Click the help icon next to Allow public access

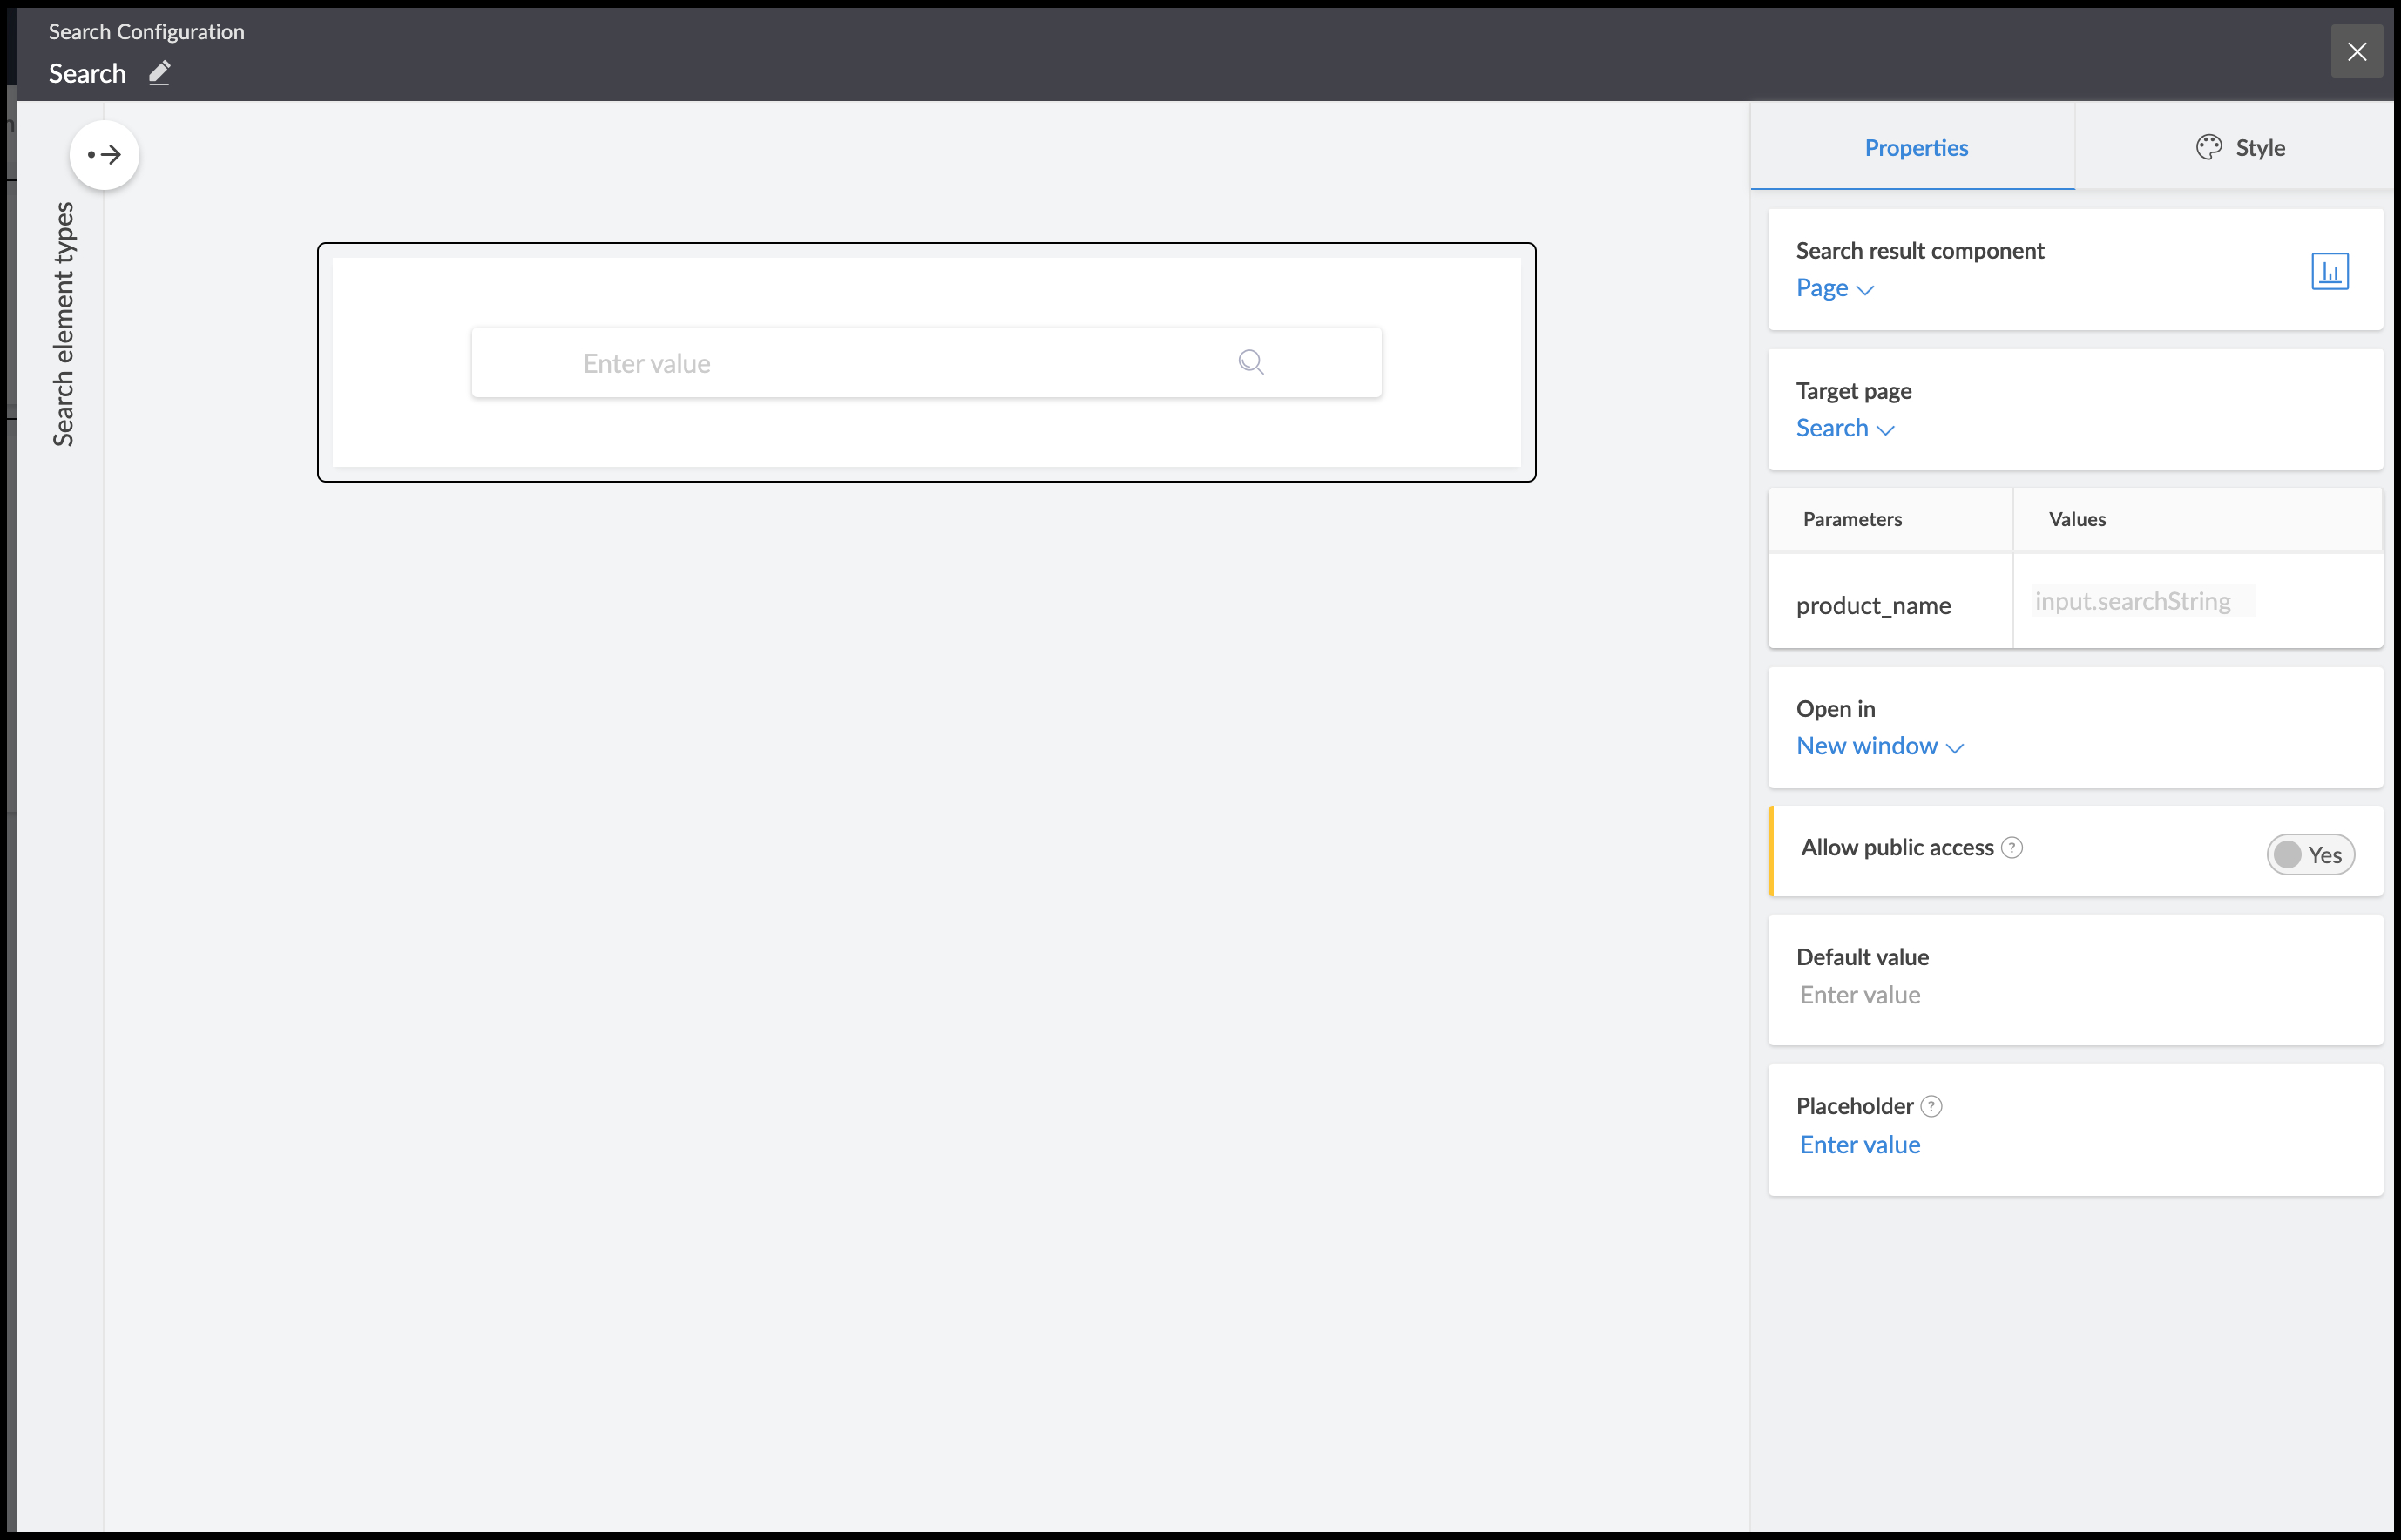click(2012, 848)
